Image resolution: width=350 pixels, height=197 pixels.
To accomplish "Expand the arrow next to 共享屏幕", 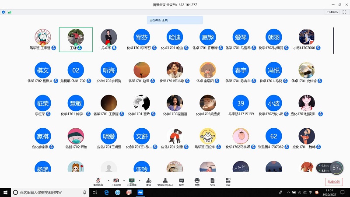I will [140, 180].
